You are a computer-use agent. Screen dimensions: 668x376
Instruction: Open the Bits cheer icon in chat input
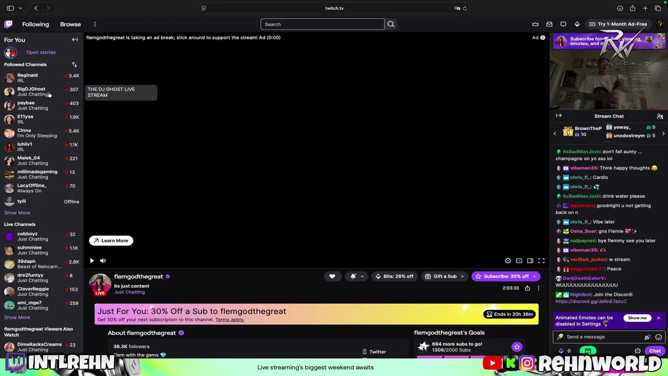click(x=648, y=337)
